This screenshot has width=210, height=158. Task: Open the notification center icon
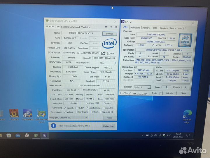[x=188, y=135]
